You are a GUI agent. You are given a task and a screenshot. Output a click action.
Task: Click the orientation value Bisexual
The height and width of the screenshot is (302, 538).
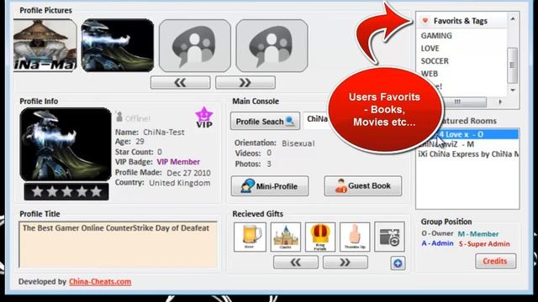point(298,143)
